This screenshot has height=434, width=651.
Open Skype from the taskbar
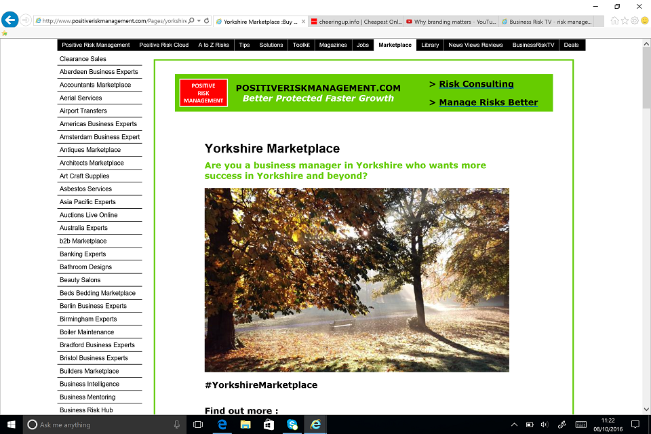[292, 425]
